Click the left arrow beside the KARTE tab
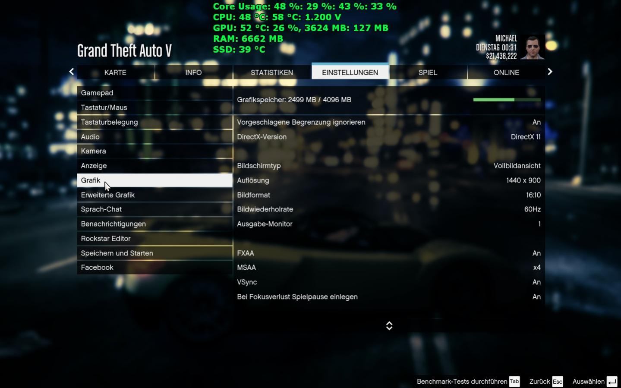 tap(72, 72)
